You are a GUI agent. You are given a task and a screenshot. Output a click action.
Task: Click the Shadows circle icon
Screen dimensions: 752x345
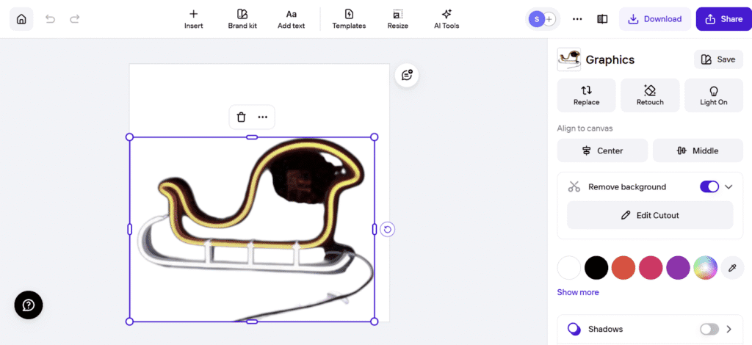pos(574,329)
